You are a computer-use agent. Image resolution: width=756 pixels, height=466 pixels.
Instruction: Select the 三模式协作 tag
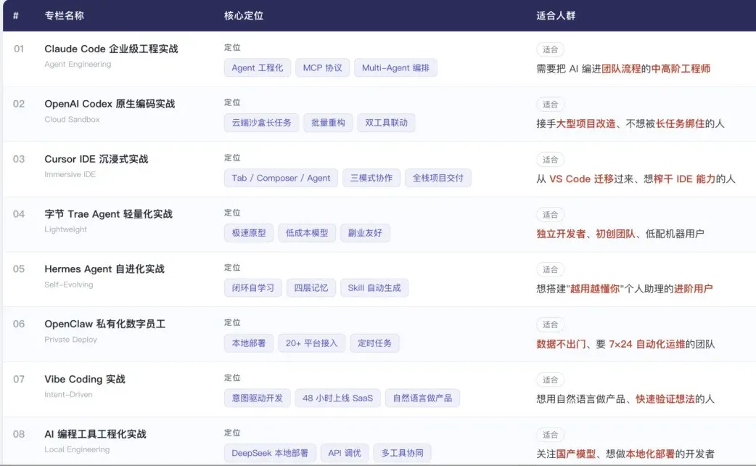click(371, 178)
